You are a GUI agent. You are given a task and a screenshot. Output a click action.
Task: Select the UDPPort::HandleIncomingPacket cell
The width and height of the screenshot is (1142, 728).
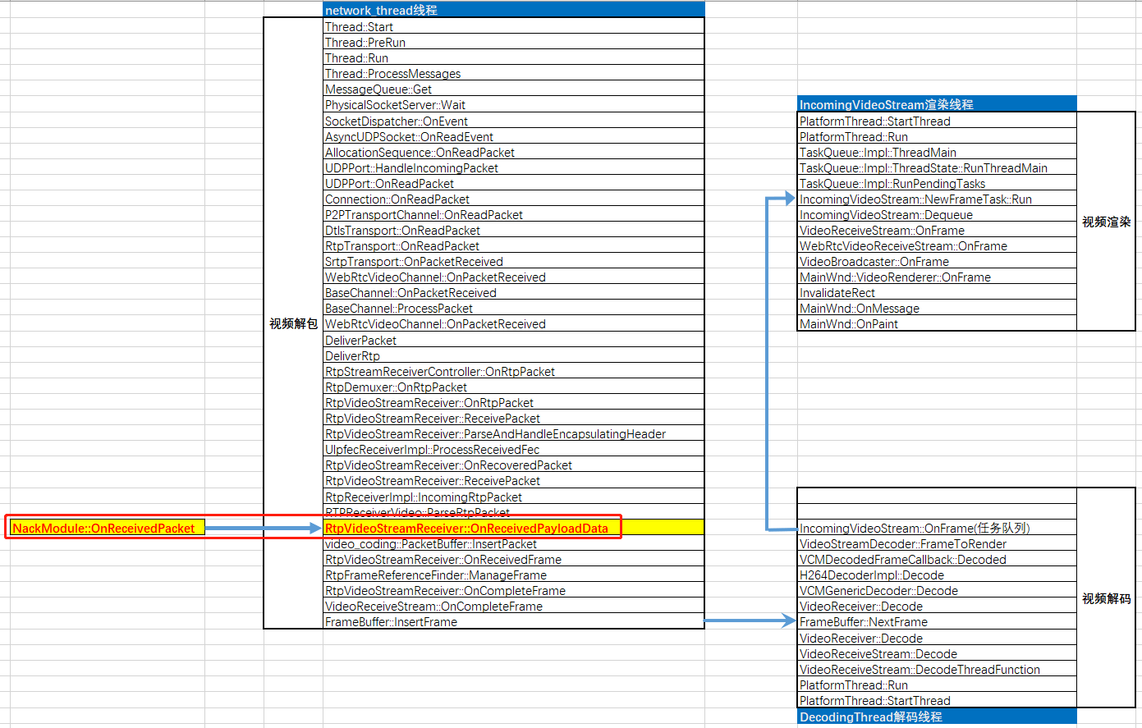pos(513,168)
